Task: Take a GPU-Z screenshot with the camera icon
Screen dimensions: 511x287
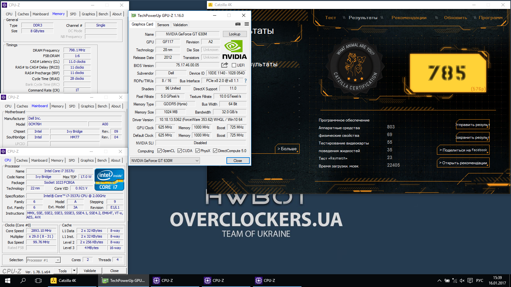Action: (x=238, y=24)
